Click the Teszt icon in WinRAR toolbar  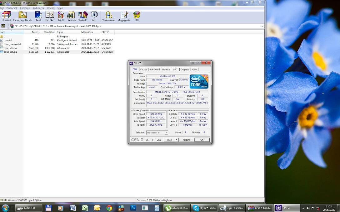[38, 17]
